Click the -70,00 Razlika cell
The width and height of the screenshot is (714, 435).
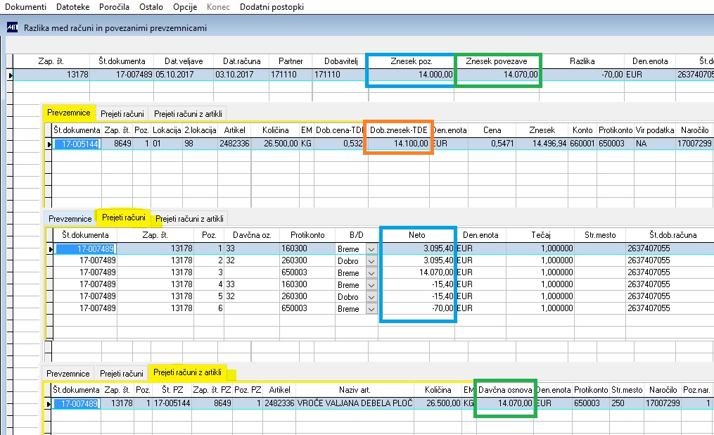[x=582, y=74]
